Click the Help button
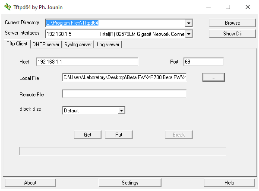Image resolution: width=259 pixels, height=191 pixels. (x=229, y=183)
